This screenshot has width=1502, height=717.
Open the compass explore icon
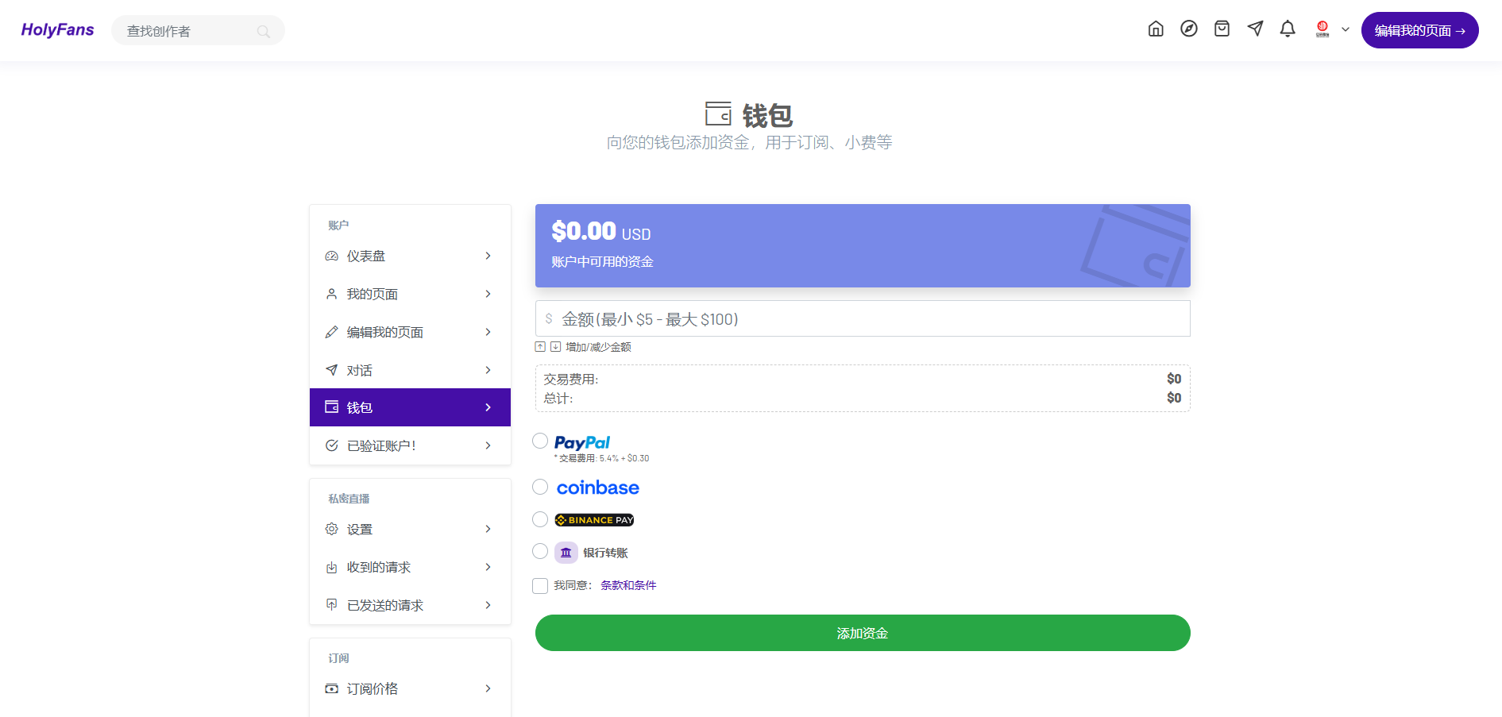[x=1188, y=29]
